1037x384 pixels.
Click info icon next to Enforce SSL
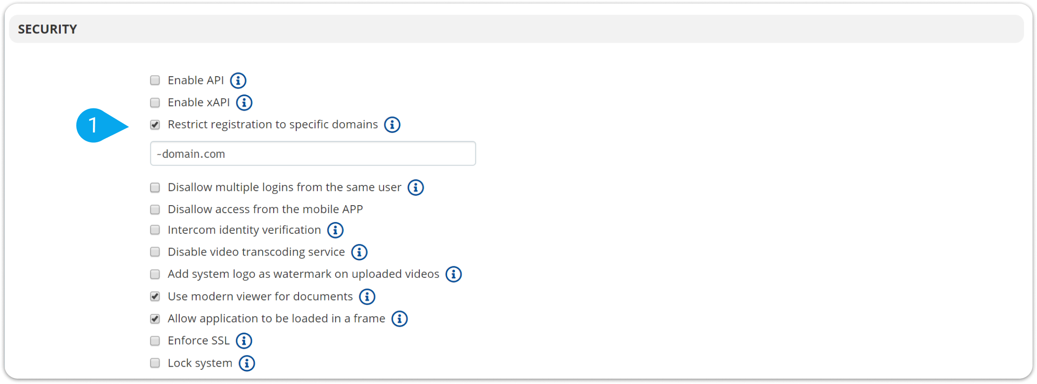[244, 341]
